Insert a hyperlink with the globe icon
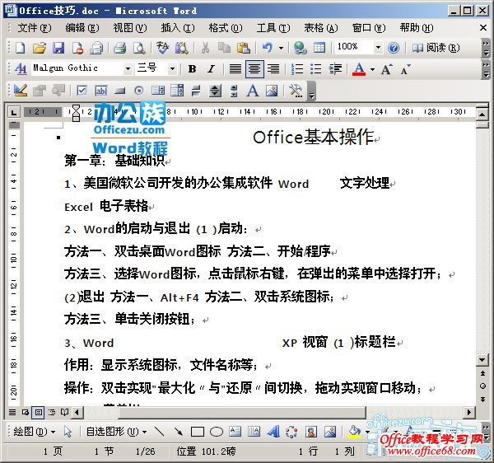 pos(300,48)
